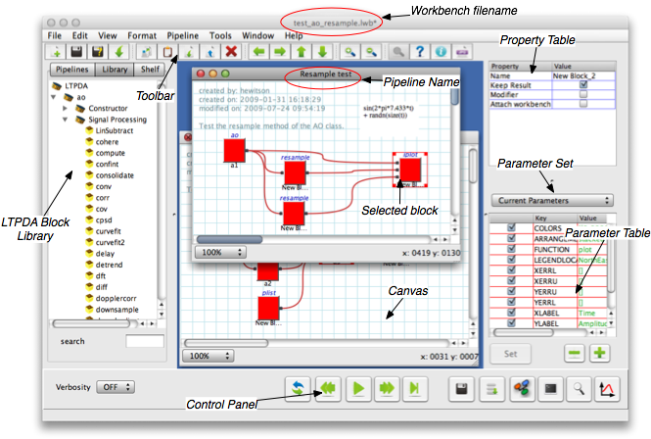This screenshot has width=651, height=439.
Task: Open the back canvas window 100% zoom dropdown
Action: pos(209,356)
